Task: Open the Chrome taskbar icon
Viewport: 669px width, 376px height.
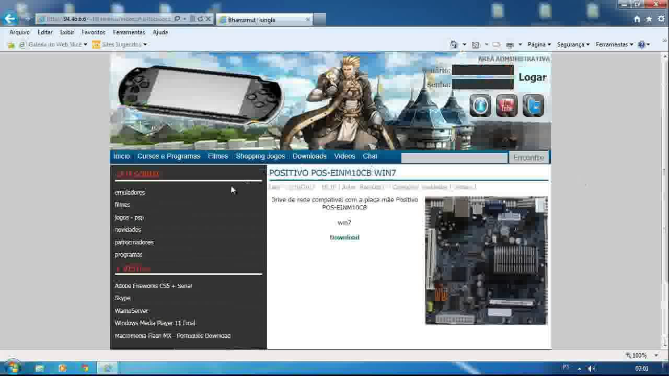Action: [x=85, y=368]
